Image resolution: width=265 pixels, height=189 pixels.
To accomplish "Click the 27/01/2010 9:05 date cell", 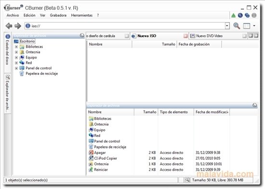I will point(208,159).
